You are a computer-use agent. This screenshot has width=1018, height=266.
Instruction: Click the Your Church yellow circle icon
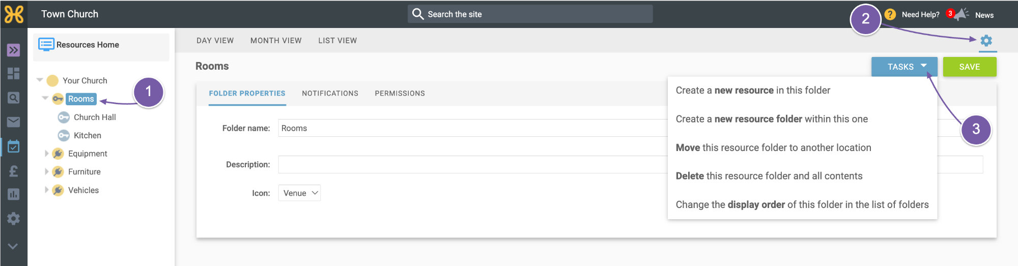pyautogui.click(x=52, y=80)
